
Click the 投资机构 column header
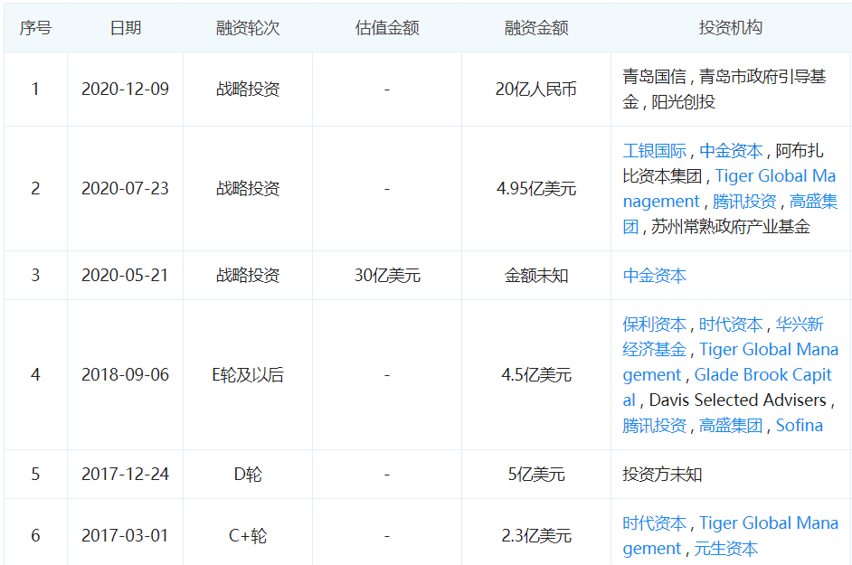tap(730, 28)
